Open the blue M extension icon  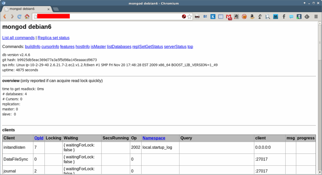pyautogui.click(x=276, y=16)
